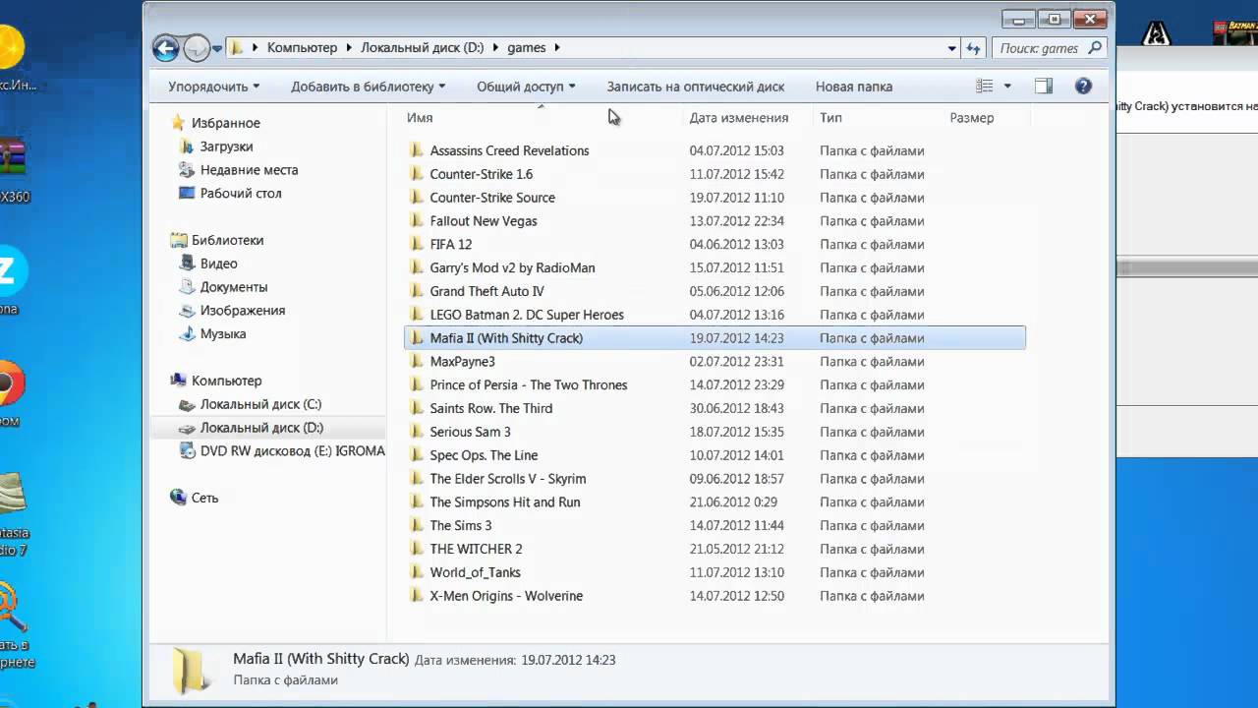Click the FIFA 12 folder icon

[x=416, y=244]
